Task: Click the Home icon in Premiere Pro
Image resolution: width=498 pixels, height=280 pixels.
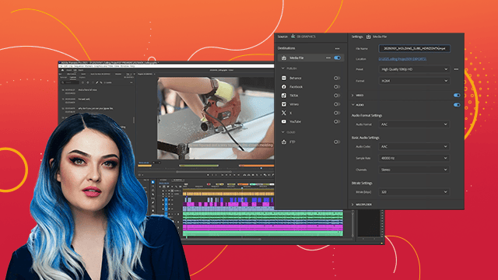Action: click(62, 70)
